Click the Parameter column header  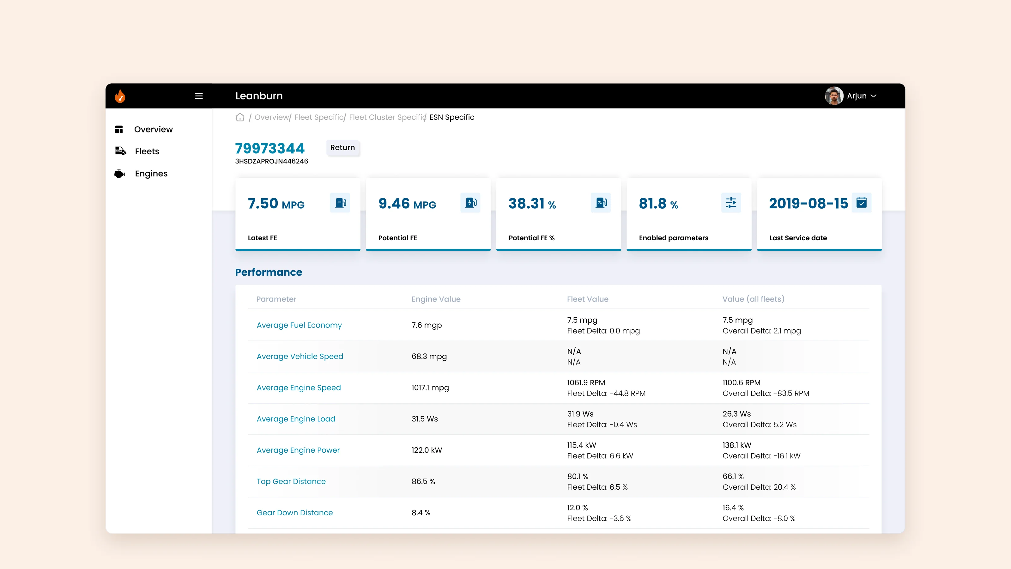(276, 299)
